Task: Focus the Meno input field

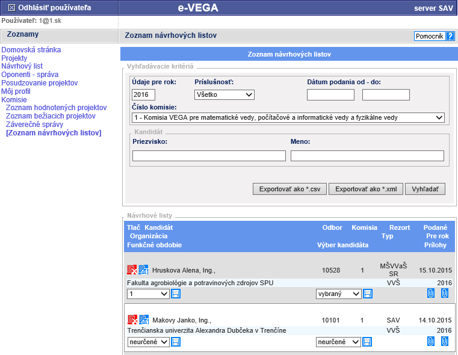Action: click(x=368, y=156)
